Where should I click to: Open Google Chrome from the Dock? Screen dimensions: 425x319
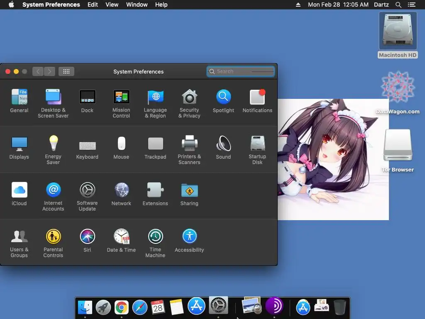[122, 307]
